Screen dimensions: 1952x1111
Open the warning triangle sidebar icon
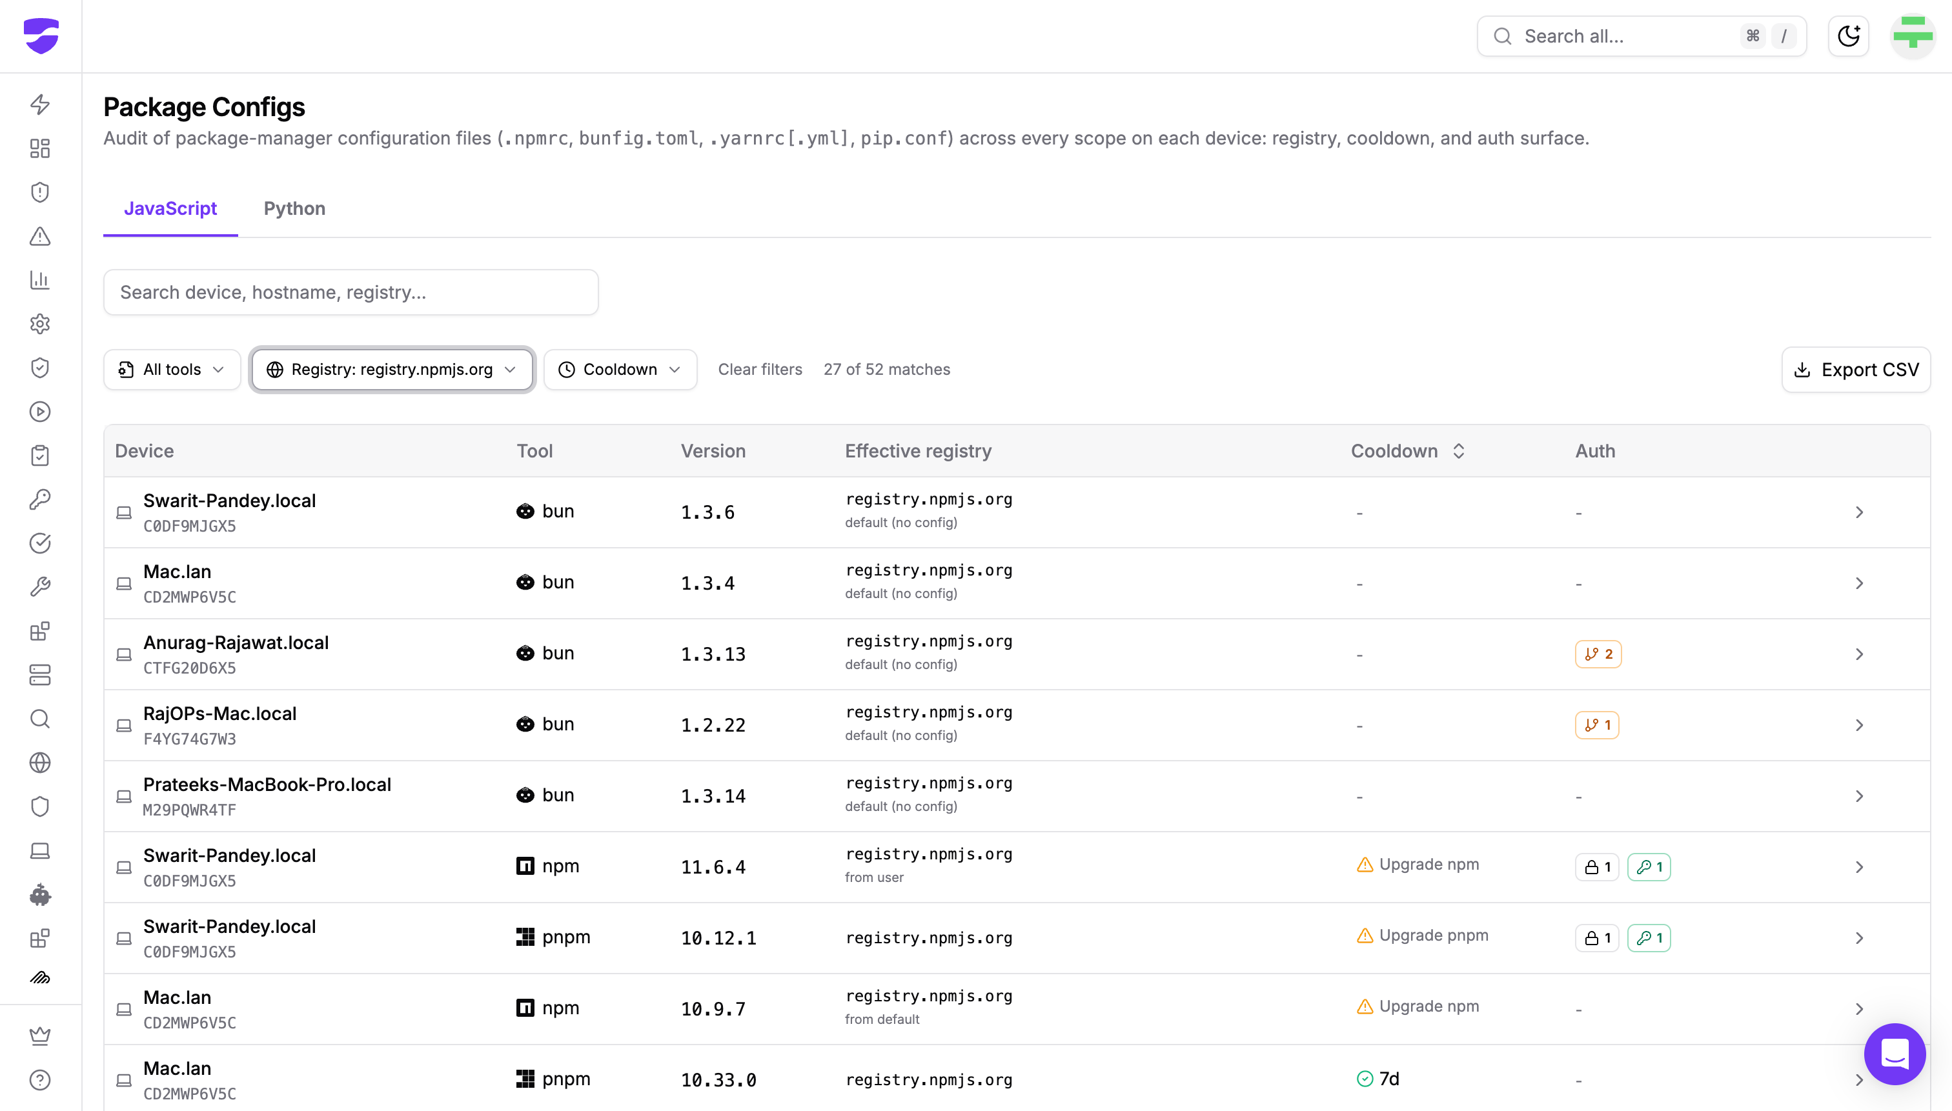pyautogui.click(x=41, y=235)
